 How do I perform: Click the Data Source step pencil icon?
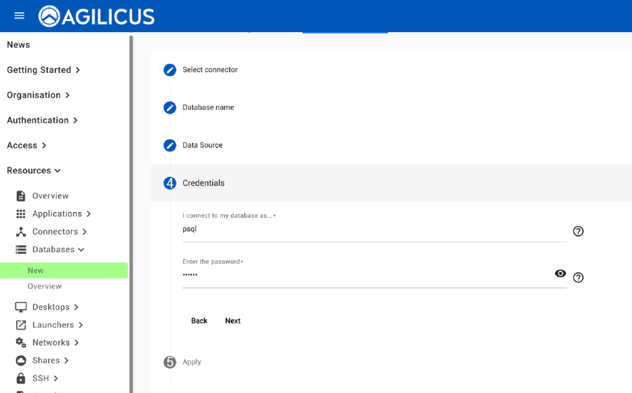tap(170, 145)
